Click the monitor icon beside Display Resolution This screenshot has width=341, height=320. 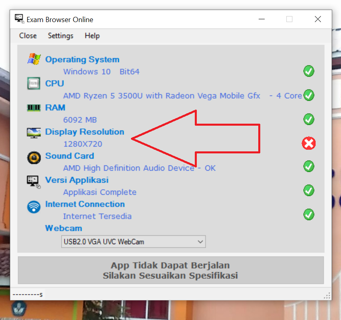coord(34,132)
